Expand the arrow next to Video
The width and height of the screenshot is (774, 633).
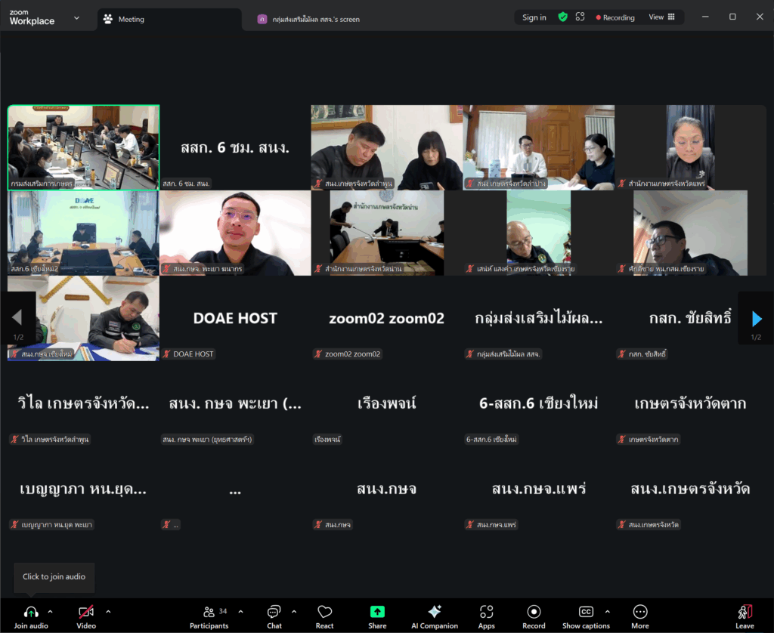pyautogui.click(x=108, y=611)
